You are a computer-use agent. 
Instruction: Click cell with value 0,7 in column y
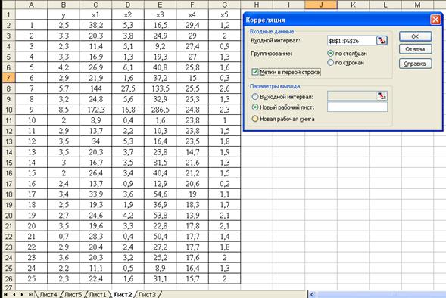tap(64, 236)
